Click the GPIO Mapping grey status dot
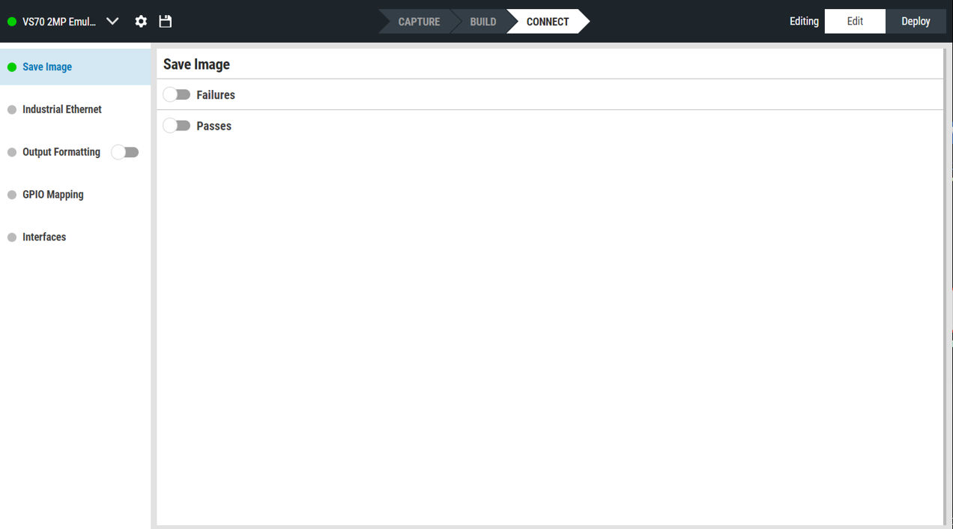953x529 pixels. click(12, 195)
